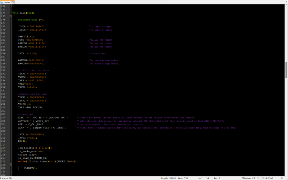Viewport: 288px width, 180px height.
Task: Click the '// INTE = 0x00' comment
Action: (x=97, y=54)
